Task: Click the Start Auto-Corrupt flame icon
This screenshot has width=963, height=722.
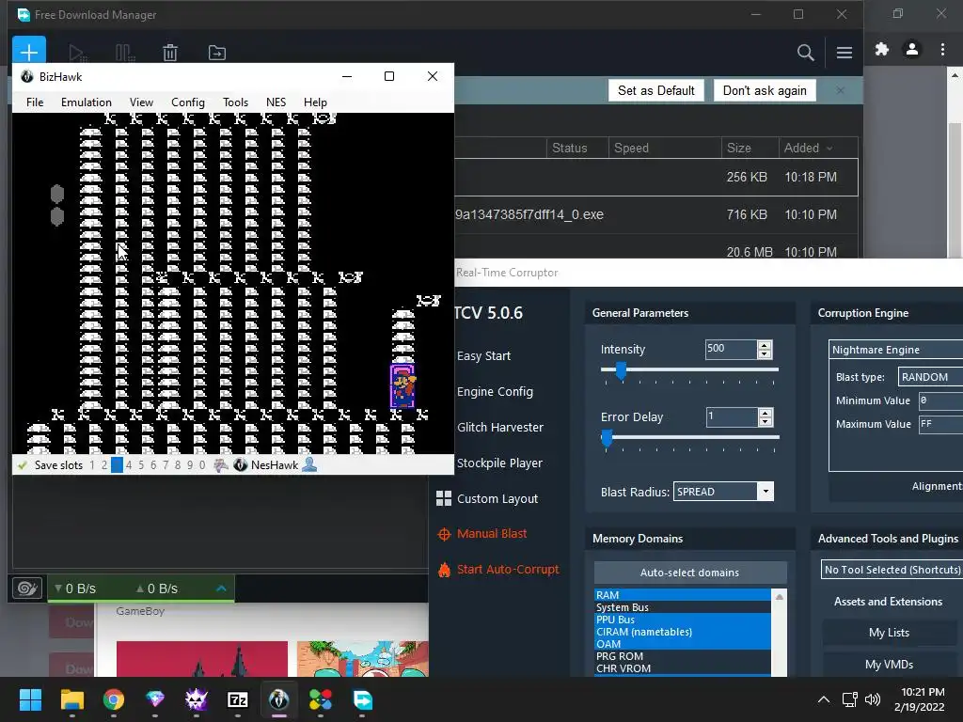Action: coord(444,570)
